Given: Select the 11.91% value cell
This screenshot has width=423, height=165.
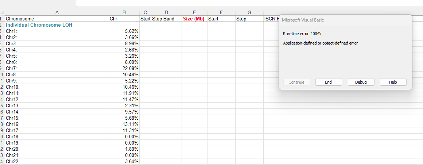Looking at the screenshot, I should [124, 93].
